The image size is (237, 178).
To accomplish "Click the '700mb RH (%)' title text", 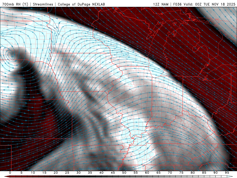I will coord(15,4).
